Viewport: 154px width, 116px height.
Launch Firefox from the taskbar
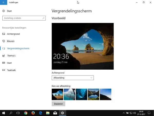tap(33, 113)
